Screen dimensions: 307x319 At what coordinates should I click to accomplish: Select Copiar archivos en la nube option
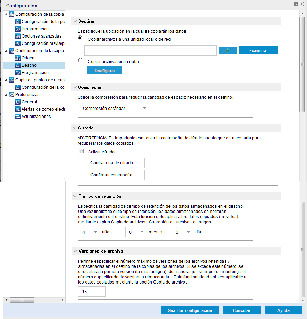point(80,60)
